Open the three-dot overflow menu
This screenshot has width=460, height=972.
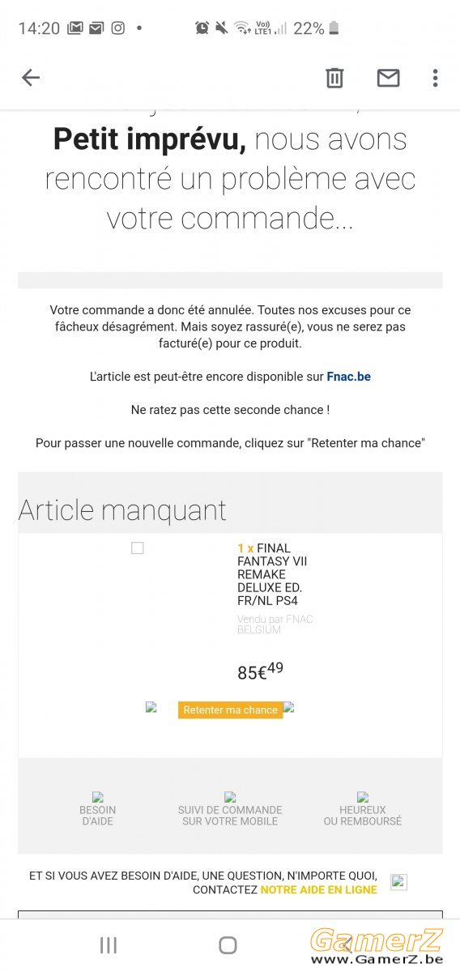[x=435, y=78]
